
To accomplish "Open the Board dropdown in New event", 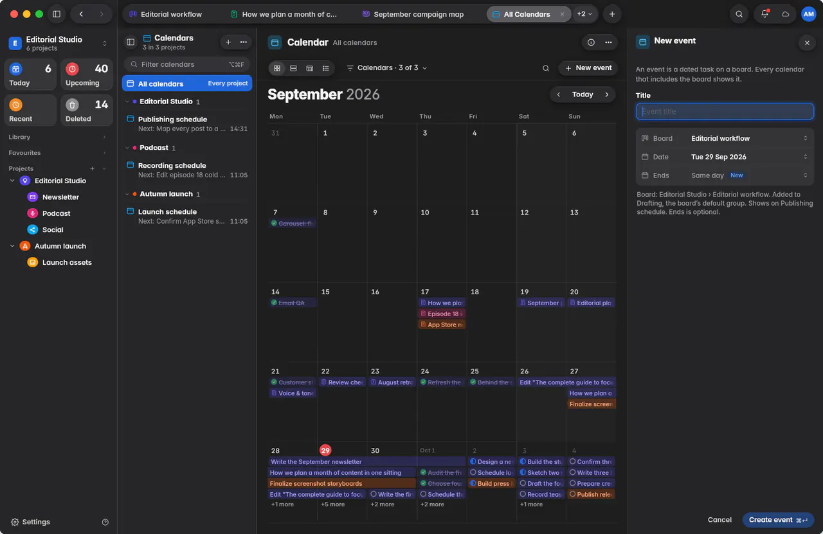I will coord(725,138).
